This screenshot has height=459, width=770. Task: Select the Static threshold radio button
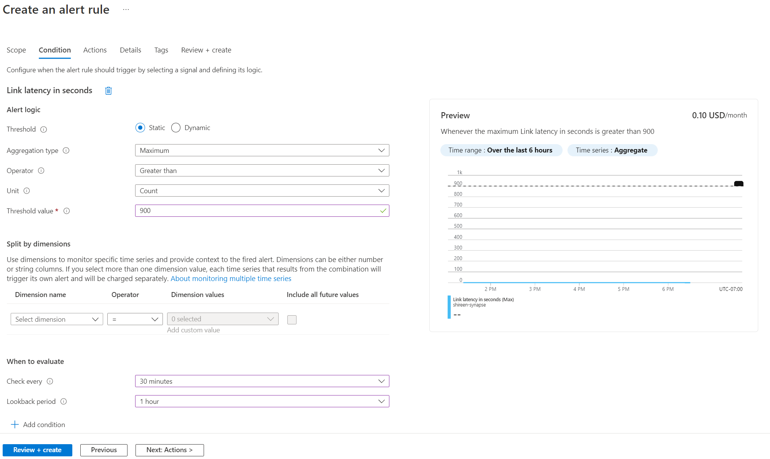140,128
